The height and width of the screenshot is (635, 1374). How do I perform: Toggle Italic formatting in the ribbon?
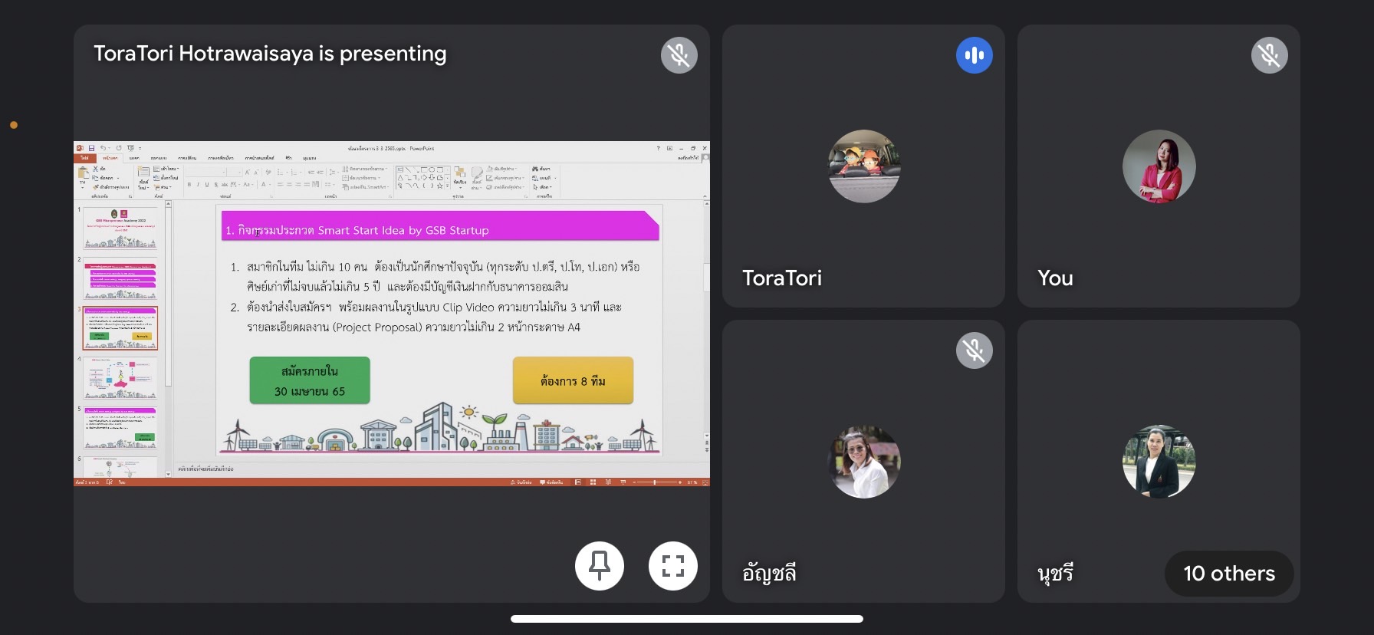click(x=198, y=185)
